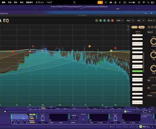This screenshot has height=129, width=156.
Task: Toggle the blue circle analyzer button
Action: pyautogui.click(x=104, y=20)
